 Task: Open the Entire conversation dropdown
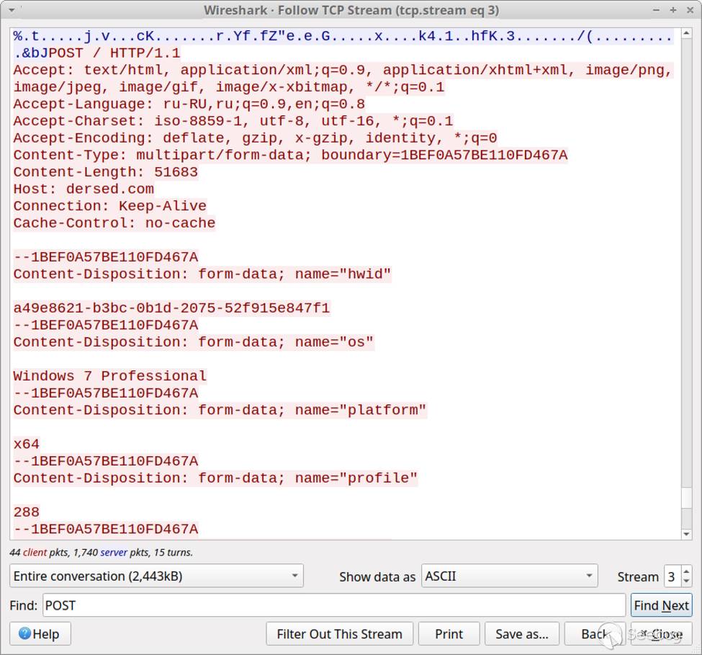pos(156,576)
